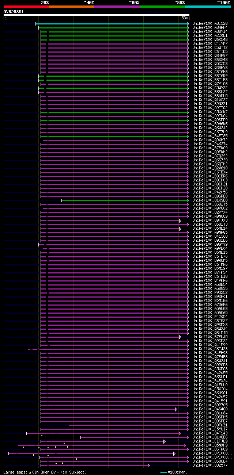Image resolution: width=234 pixels, height=475 pixels.
Task: Click the arrowhead of UniRef100_Q4T143 alignment
Action: pos(180,433)
